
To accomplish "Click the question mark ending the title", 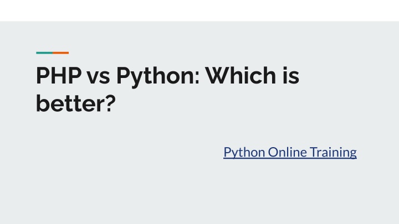I will 111,103.
